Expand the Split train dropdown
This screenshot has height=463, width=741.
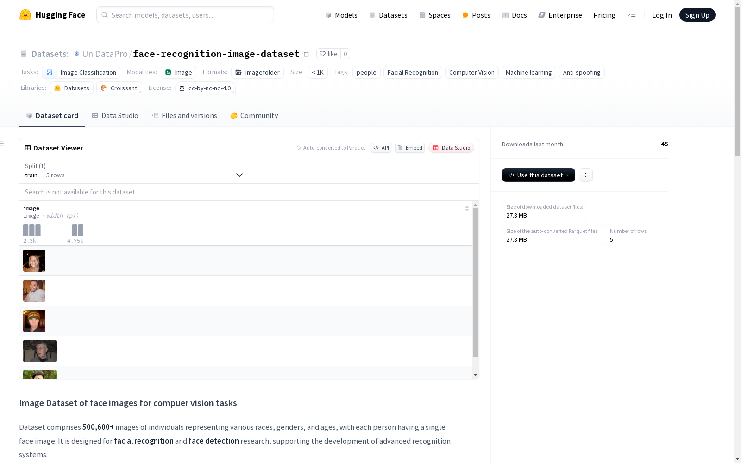coord(134,170)
